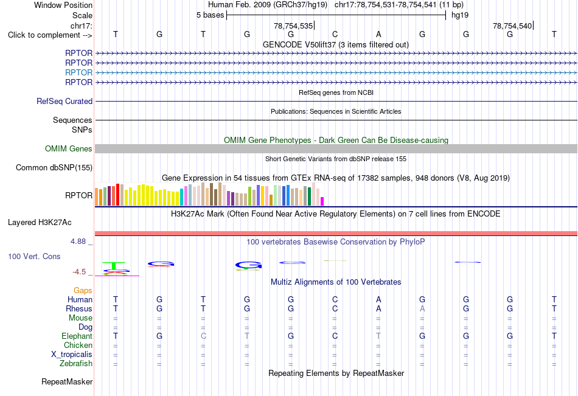This screenshot has height=396, width=578.
Task: Click the OMIM Genes track label
Action: [x=68, y=148]
